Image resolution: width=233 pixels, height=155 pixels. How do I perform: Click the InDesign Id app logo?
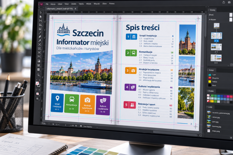click(x=41, y=4)
